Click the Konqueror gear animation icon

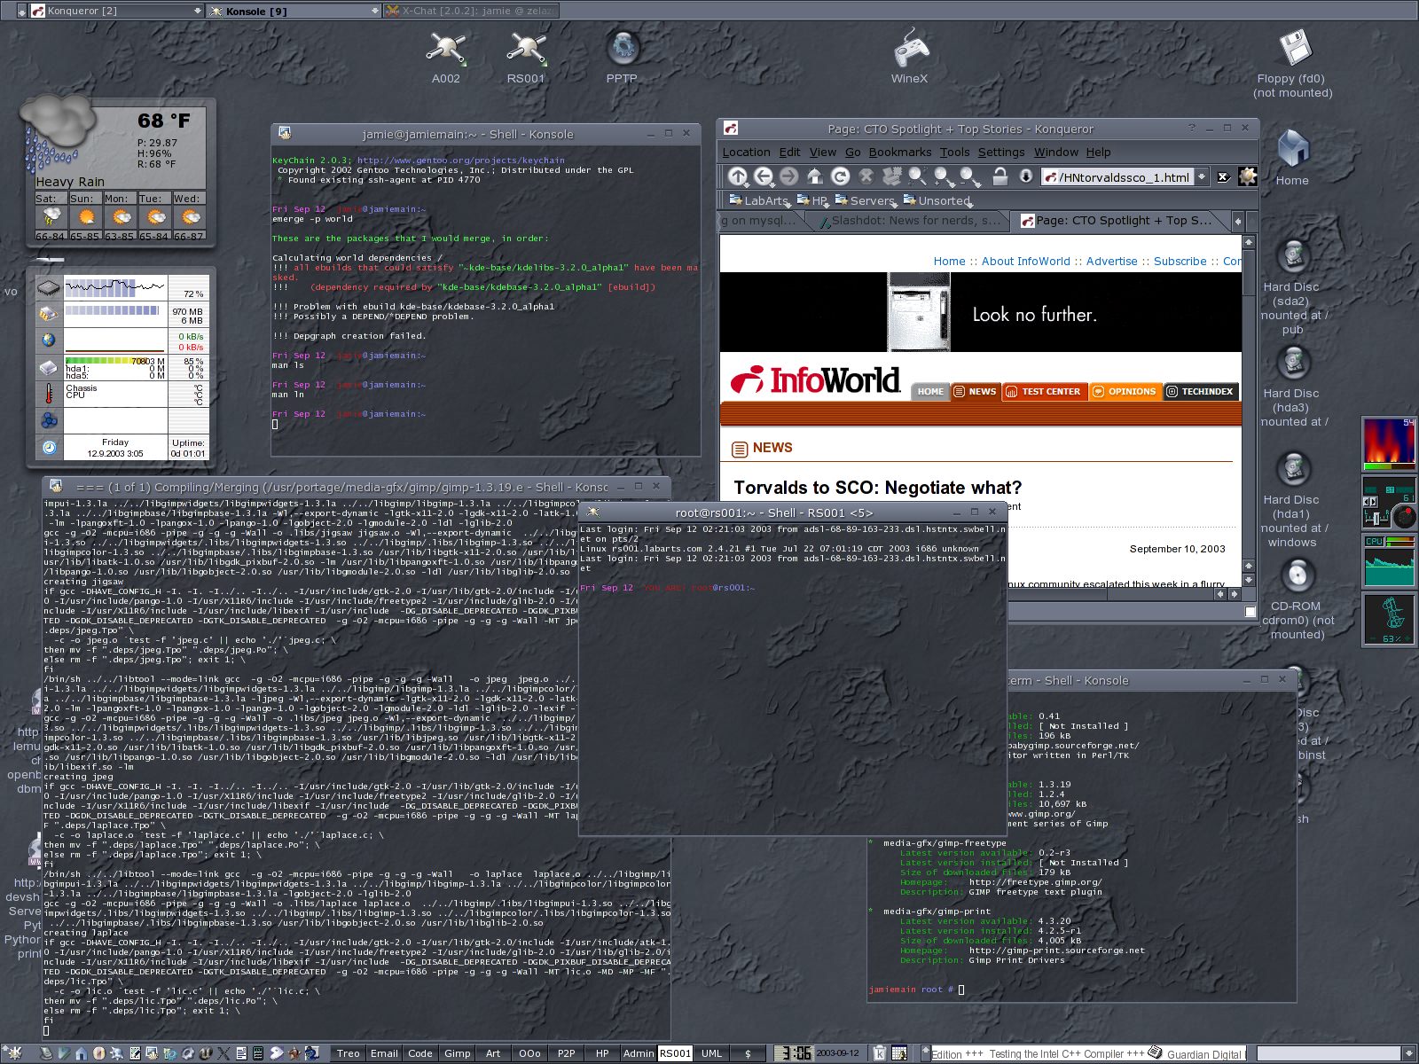point(1248,176)
